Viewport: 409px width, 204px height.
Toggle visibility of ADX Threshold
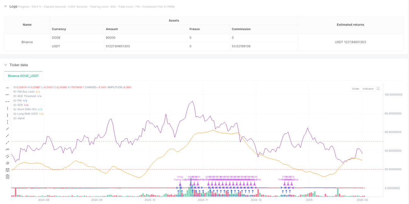[x=15, y=96]
